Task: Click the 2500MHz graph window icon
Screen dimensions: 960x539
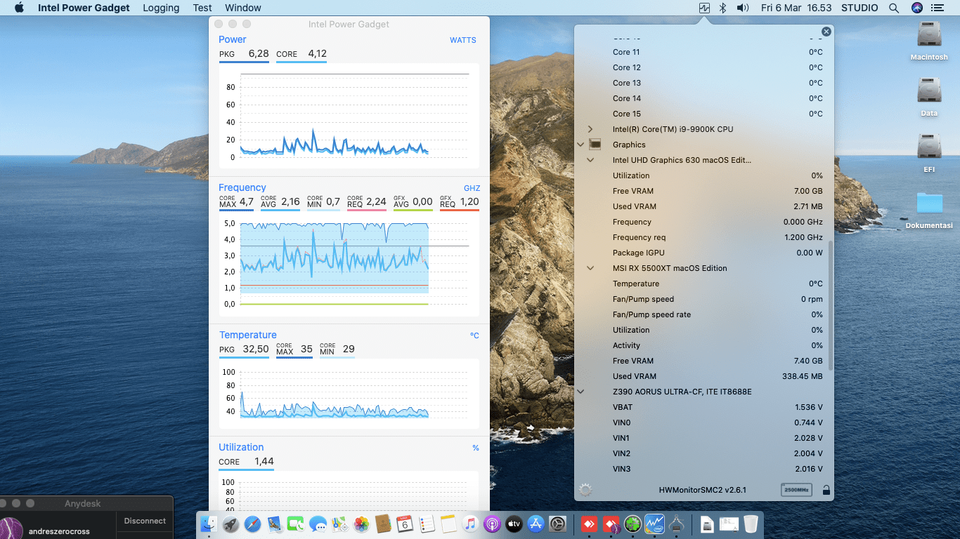Action: pyautogui.click(x=796, y=490)
